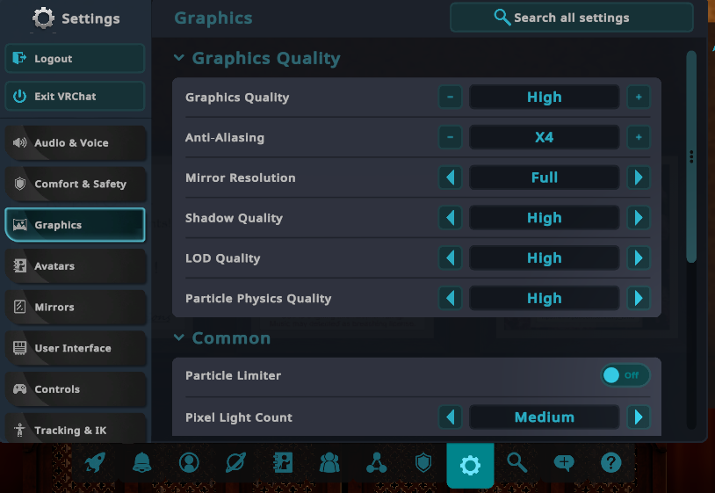Open the Search magnifier icon in bottom bar
This screenshot has height=493, width=715.
[x=517, y=463]
